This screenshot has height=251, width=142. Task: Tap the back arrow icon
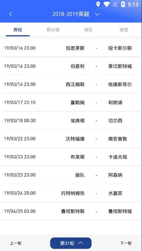coord(11,14)
